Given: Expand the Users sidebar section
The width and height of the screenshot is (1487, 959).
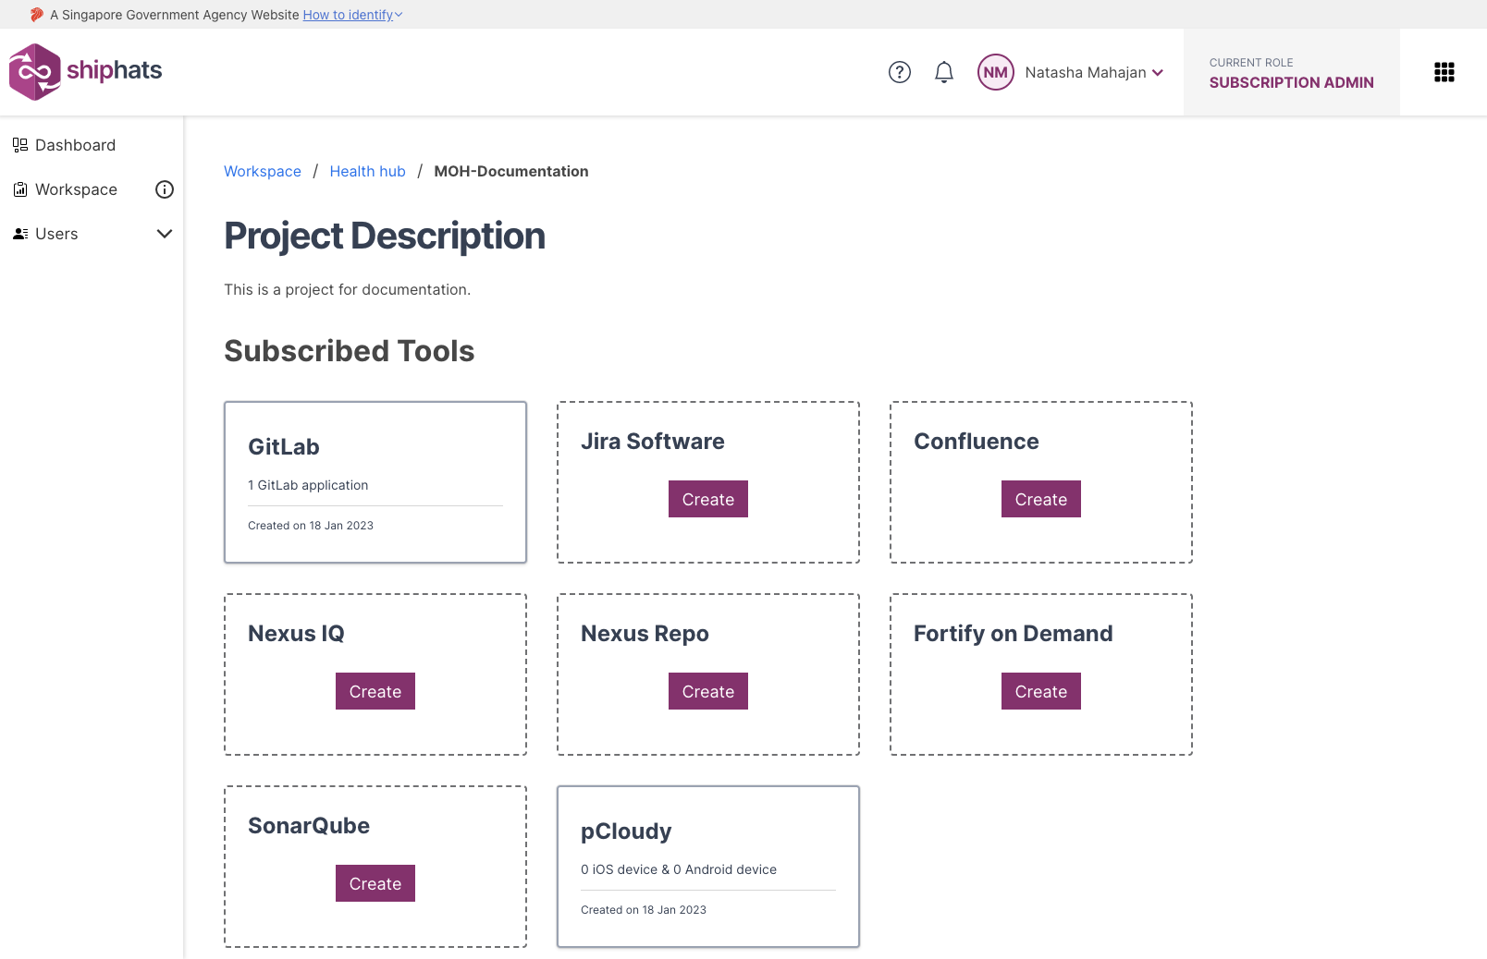Looking at the screenshot, I should coord(165,234).
